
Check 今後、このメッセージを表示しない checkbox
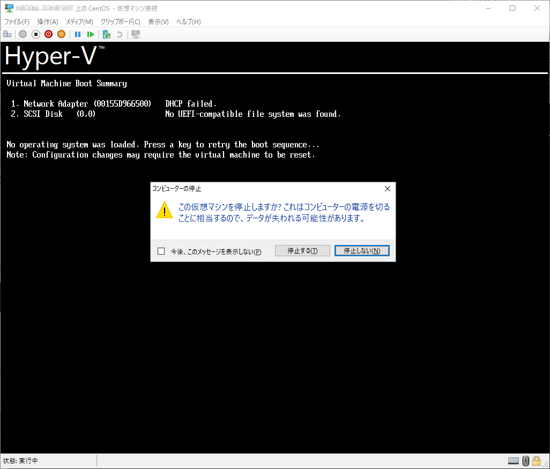[x=161, y=251]
